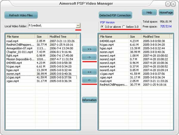Sort PSP list by File Name header
Screen dimensions: 179x135
click(114, 37)
